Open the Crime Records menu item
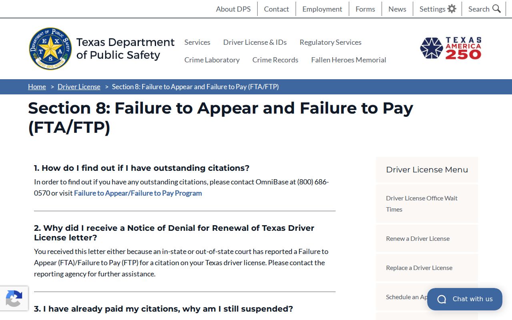This screenshot has width=512, height=320. coord(275,60)
